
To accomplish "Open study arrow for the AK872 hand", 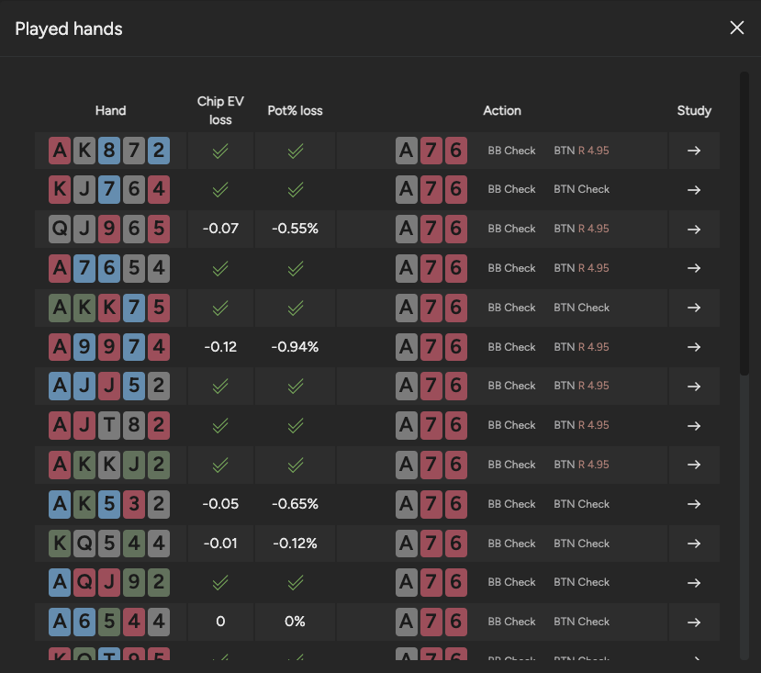I will pos(694,151).
